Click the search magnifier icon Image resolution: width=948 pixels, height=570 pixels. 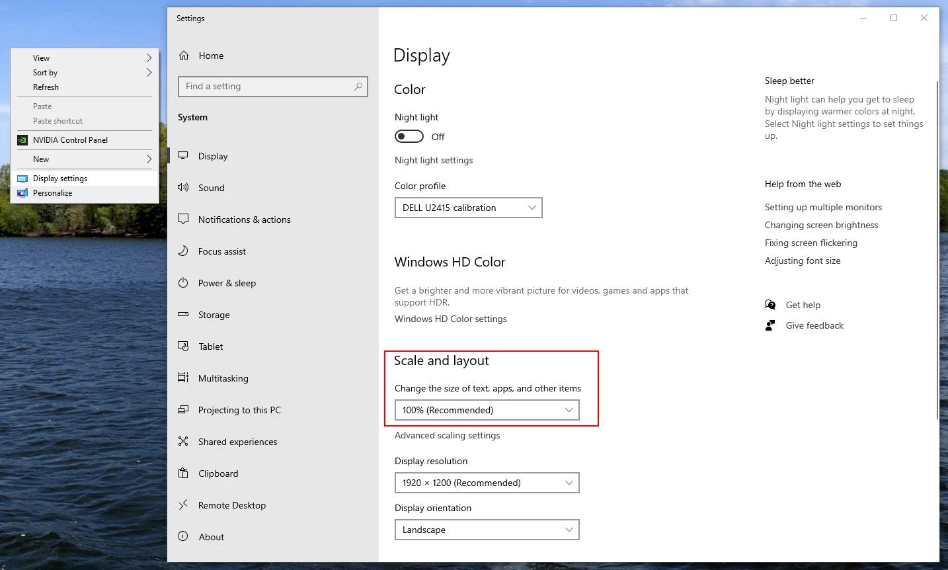(x=358, y=86)
